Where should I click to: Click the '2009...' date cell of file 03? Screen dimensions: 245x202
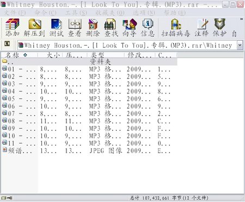139,84
